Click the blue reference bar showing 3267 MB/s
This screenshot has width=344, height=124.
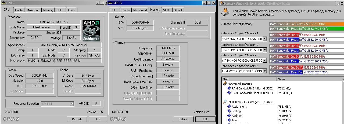pos(286,72)
